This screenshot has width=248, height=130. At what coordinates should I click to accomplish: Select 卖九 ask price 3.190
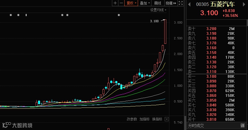point(211,33)
